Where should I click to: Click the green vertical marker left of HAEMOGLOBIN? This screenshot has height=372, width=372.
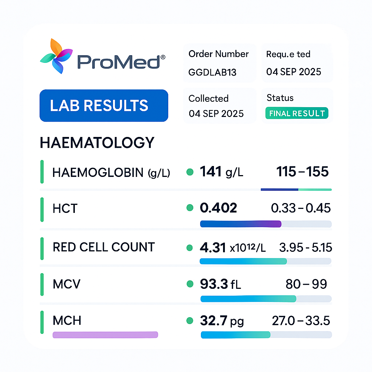[42, 171]
